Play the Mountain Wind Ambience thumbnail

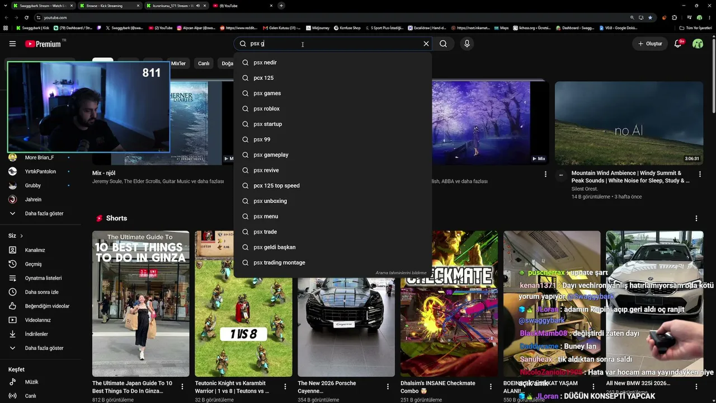(x=629, y=123)
